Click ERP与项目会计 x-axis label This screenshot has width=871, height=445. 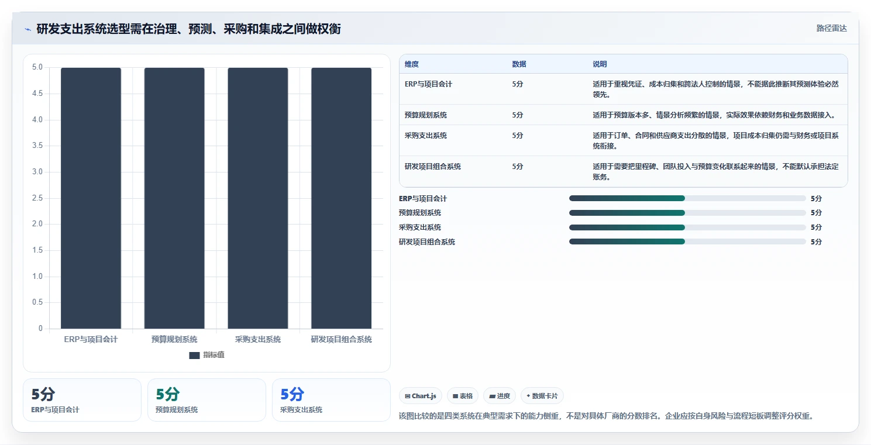pyautogui.click(x=91, y=340)
